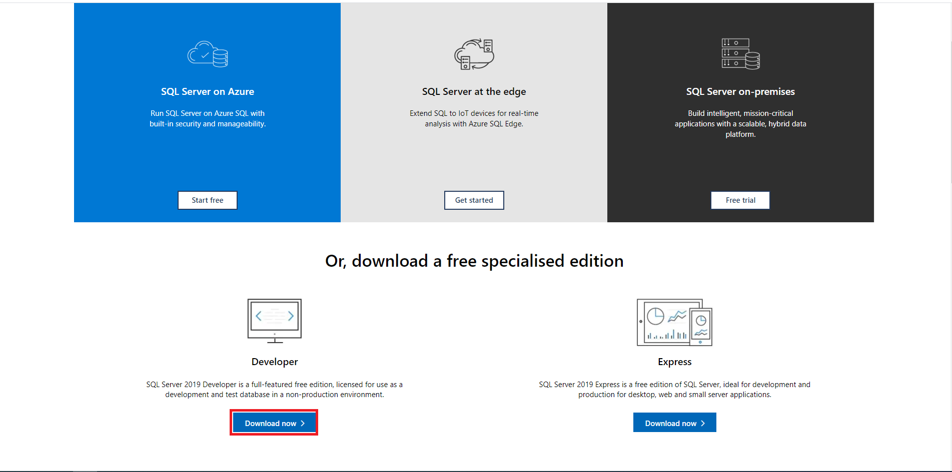Click the Developer edition title
This screenshot has height=472, width=952.
click(x=275, y=362)
